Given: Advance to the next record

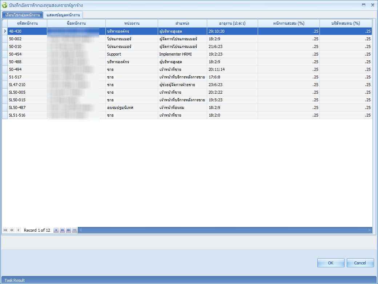Looking at the screenshot, I should pos(56,230).
